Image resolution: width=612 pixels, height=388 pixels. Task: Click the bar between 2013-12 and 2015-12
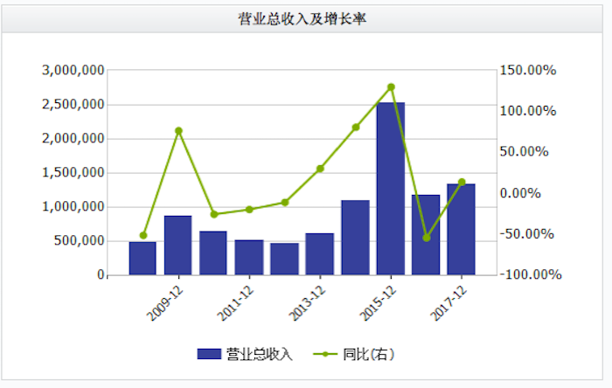click(x=356, y=238)
